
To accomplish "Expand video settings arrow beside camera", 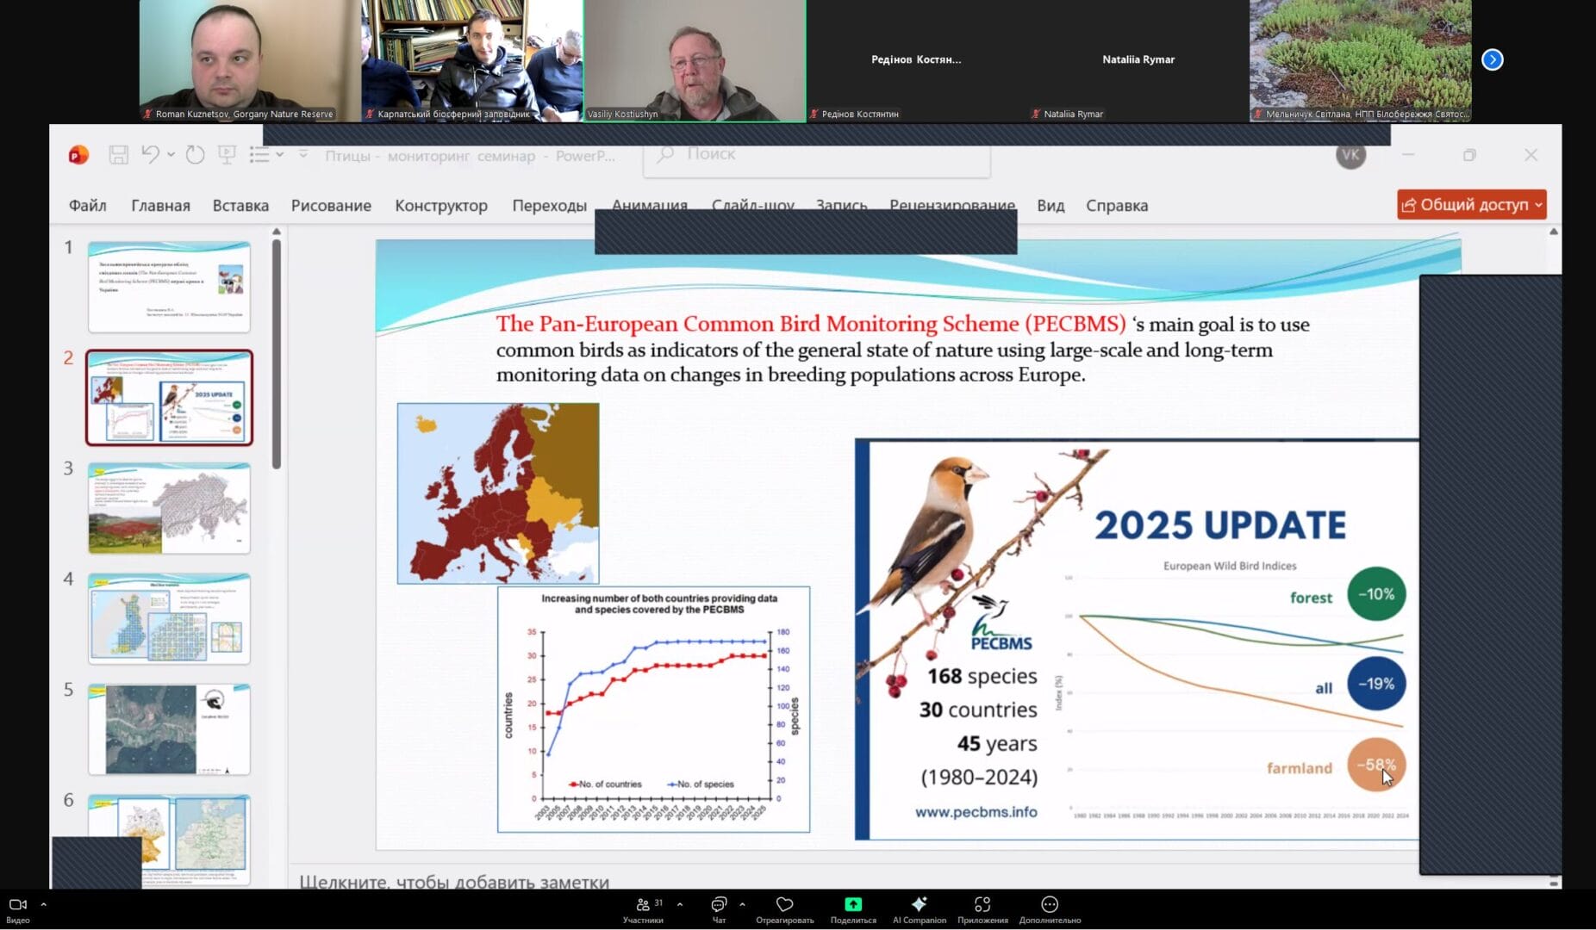I will pos(43,905).
